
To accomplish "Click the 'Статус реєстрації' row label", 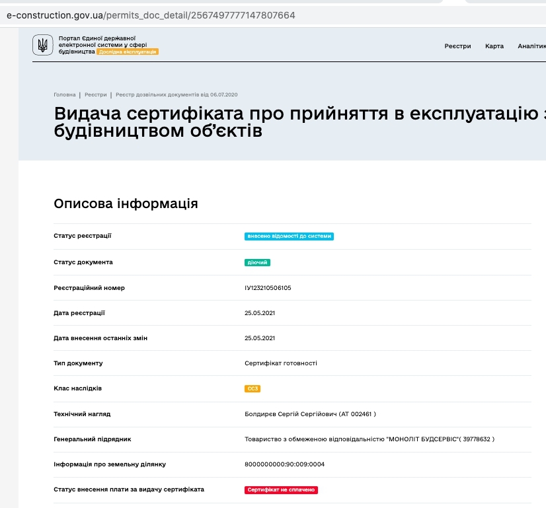I will pos(83,236).
